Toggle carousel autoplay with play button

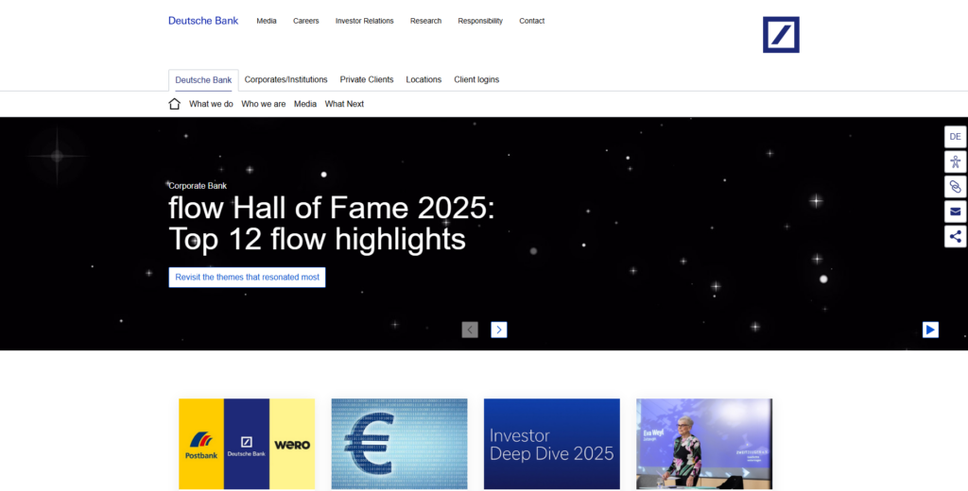click(930, 330)
